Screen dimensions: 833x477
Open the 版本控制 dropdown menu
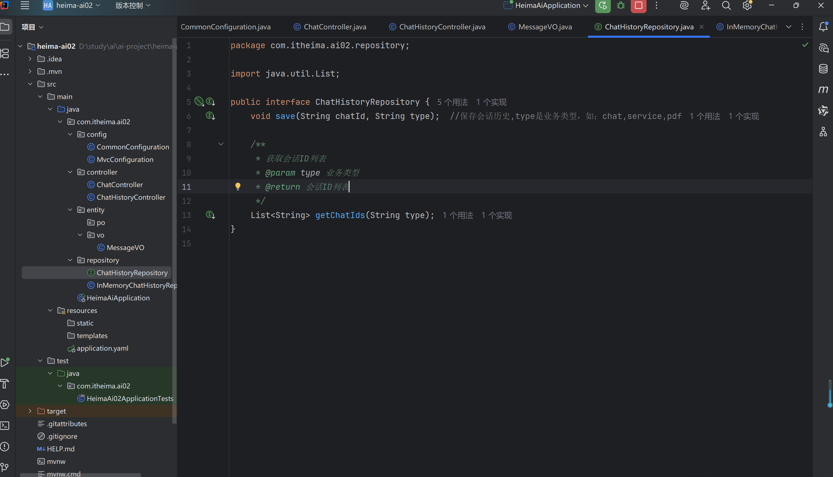[x=133, y=6]
